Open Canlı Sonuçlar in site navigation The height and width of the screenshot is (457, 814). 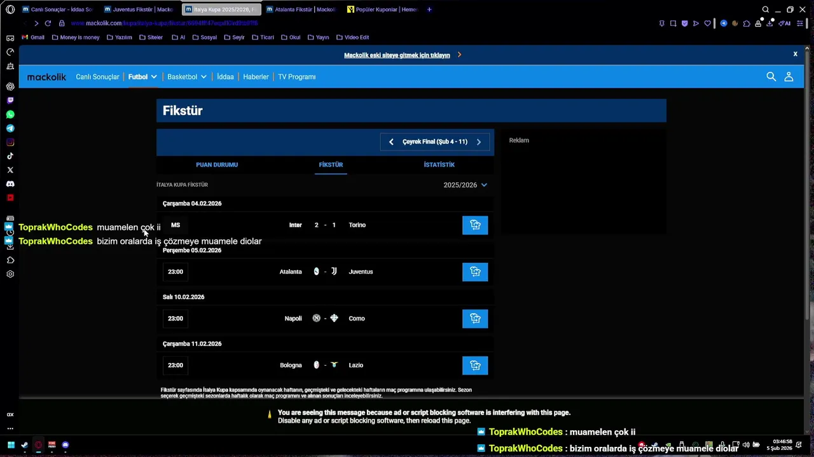97,77
